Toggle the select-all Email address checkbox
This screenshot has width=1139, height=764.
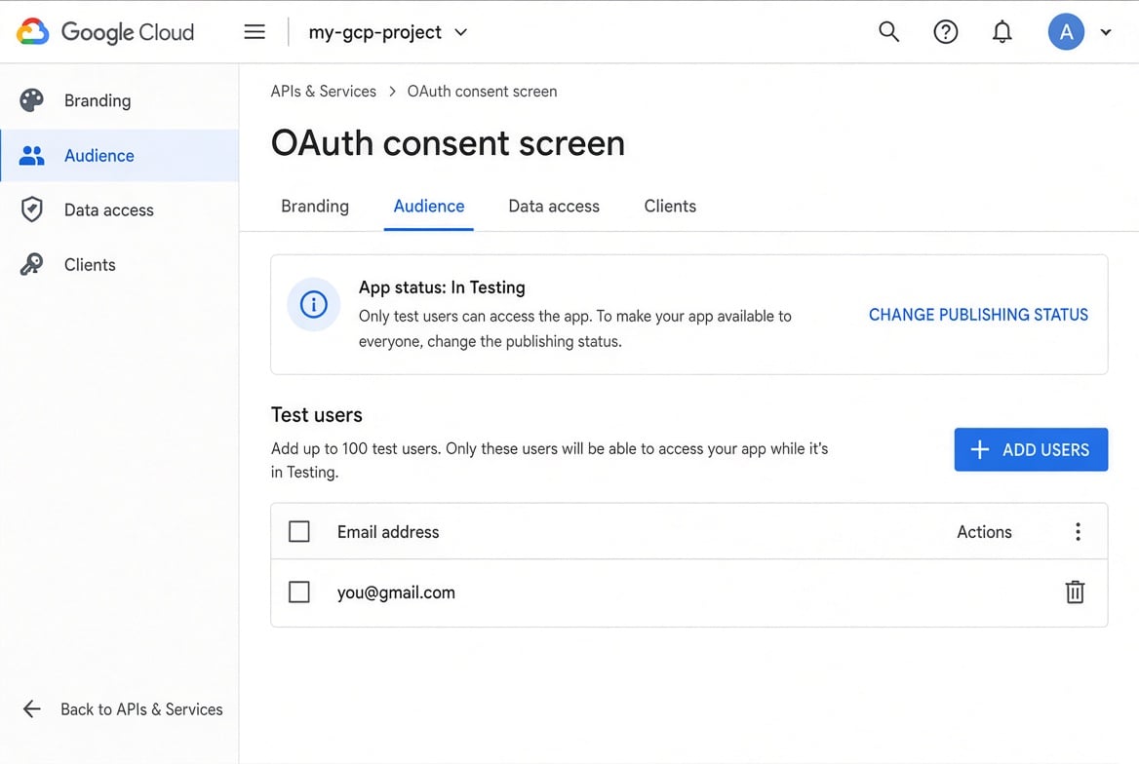click(298, 532)
